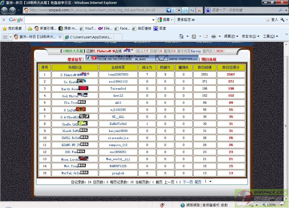Open the 工具(O) dropdown menu
Image resolution: width=289 pixels, height=208 pixels.
[270, 36]
